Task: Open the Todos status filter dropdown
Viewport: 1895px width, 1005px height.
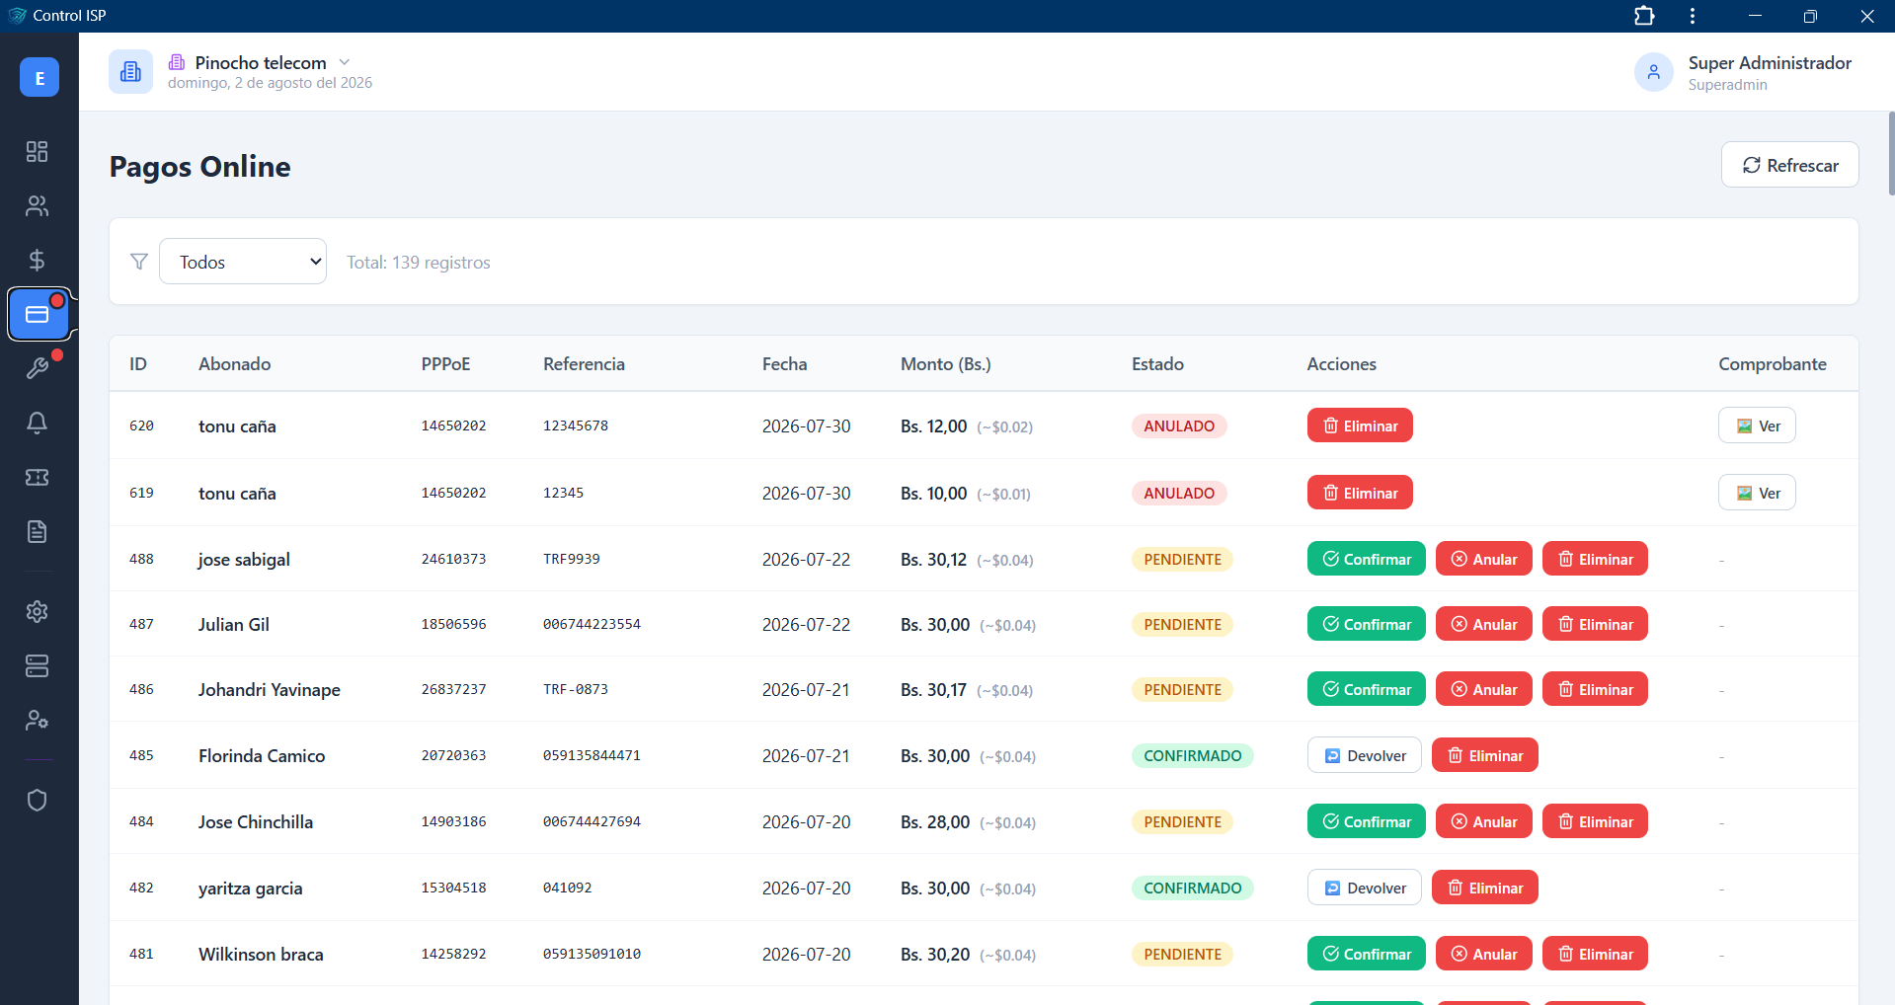Action: pos(243,262)
